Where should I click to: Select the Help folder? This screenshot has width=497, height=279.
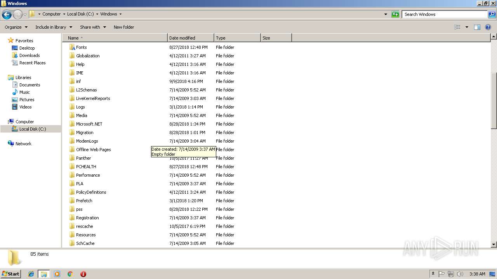(x=80, y=64)
